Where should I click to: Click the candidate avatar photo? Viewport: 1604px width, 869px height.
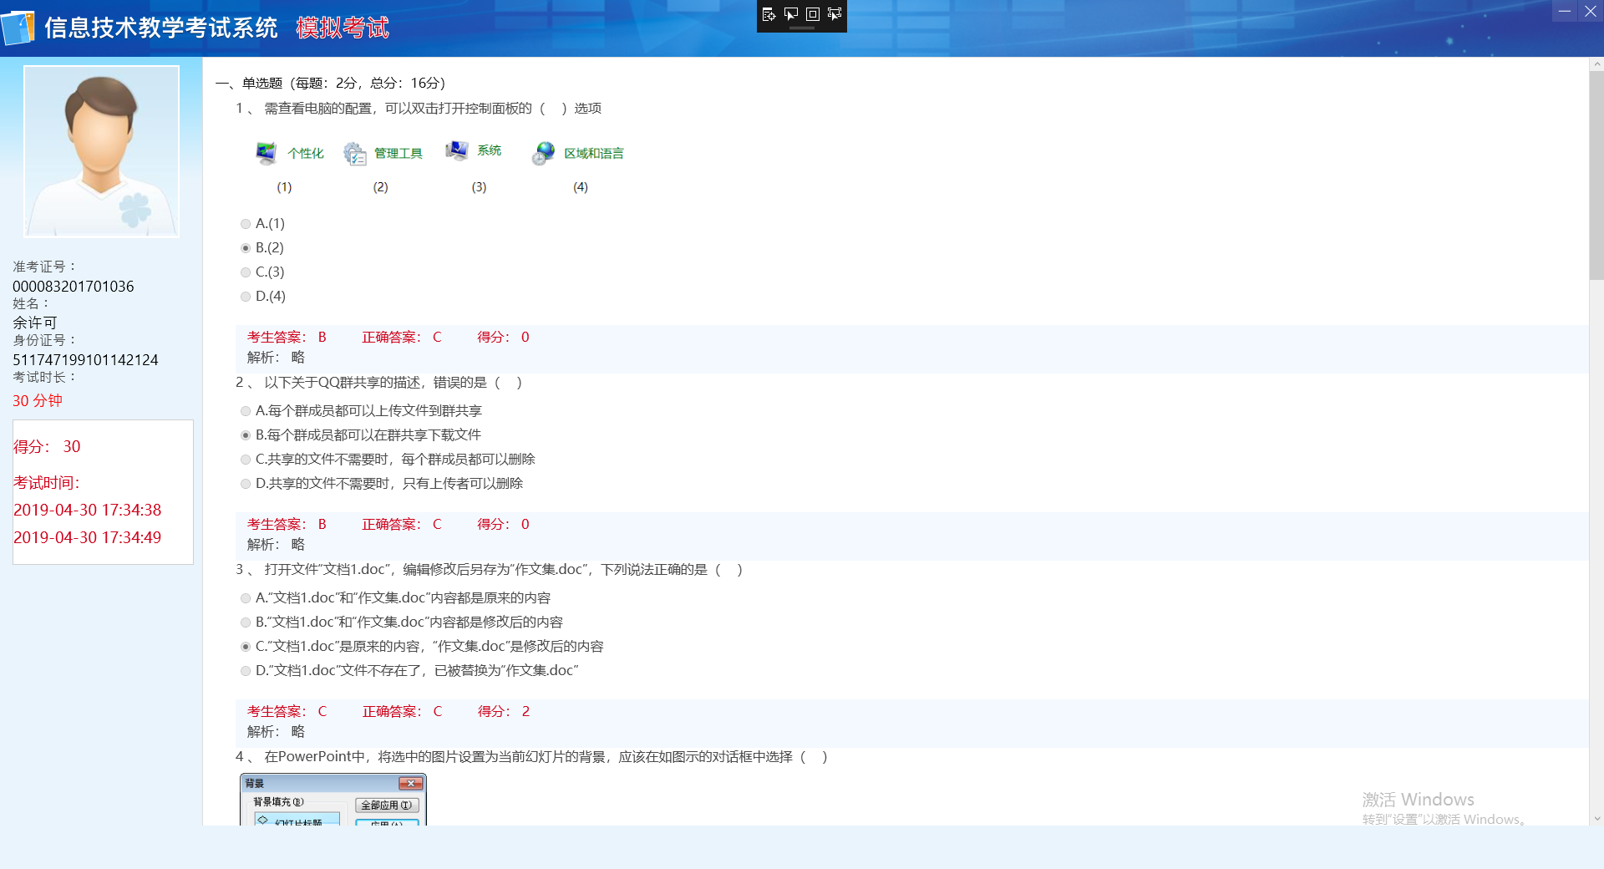coord(101,151)
